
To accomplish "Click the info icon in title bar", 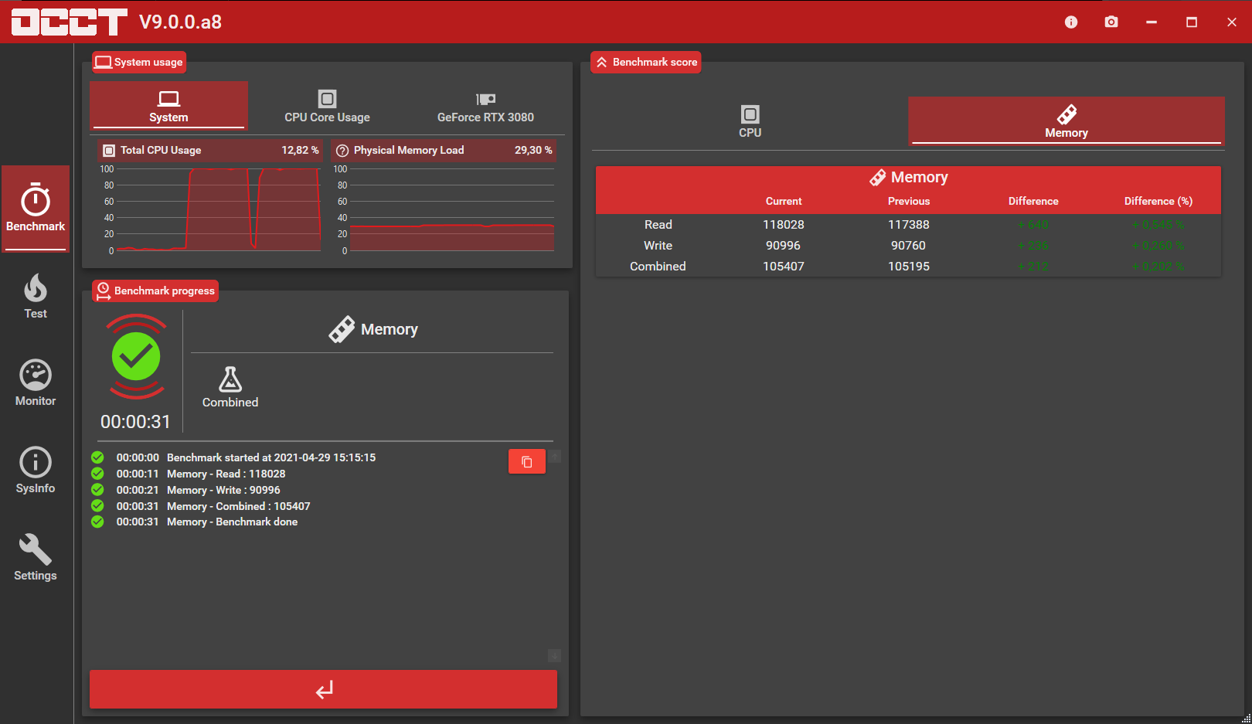I will tap(1071, 22).
